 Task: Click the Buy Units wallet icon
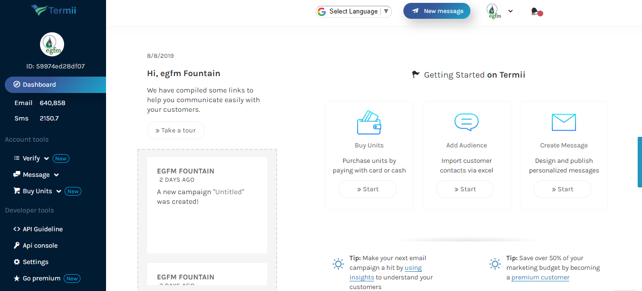tap(369, 123)
